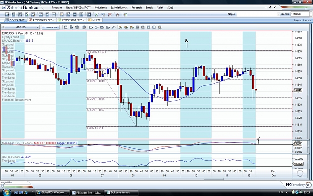Expand the Napló dropdown arrow
Image resolution: width=313 pixels, height=196 pixels.
pos(278,14)
